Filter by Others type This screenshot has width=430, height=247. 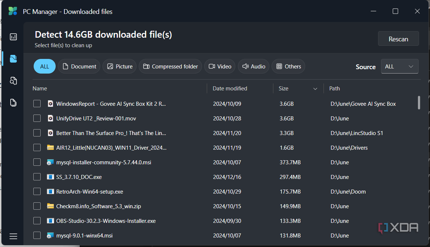tap(288, 66)
